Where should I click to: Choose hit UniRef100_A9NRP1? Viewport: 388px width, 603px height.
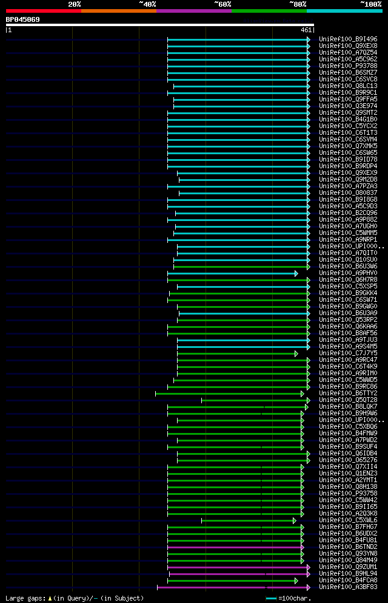click(x=348, y=240)
